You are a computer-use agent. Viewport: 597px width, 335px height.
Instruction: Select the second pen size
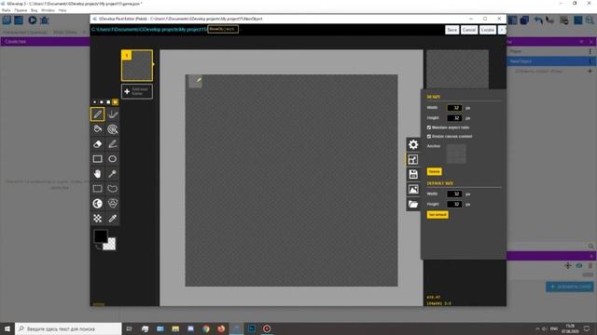pyautogui.click(x=102, y=102)
